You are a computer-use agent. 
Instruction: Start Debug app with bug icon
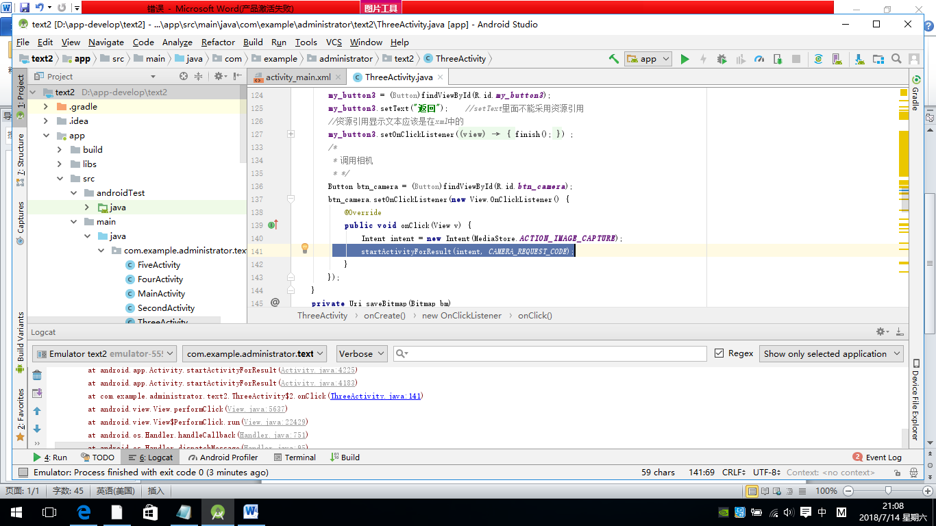click(722, 59)
